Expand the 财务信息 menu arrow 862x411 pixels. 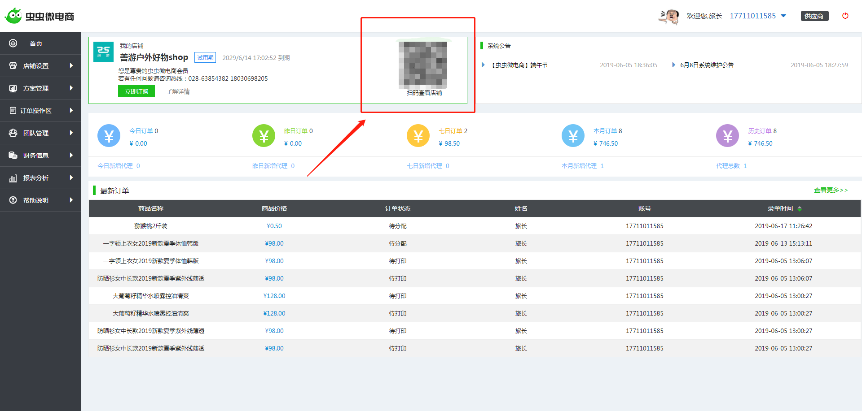[x=71, y=155]
